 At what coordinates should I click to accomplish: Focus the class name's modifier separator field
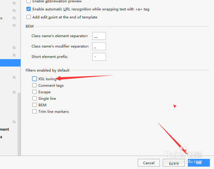pyautogui.click(x=99, y=46)
